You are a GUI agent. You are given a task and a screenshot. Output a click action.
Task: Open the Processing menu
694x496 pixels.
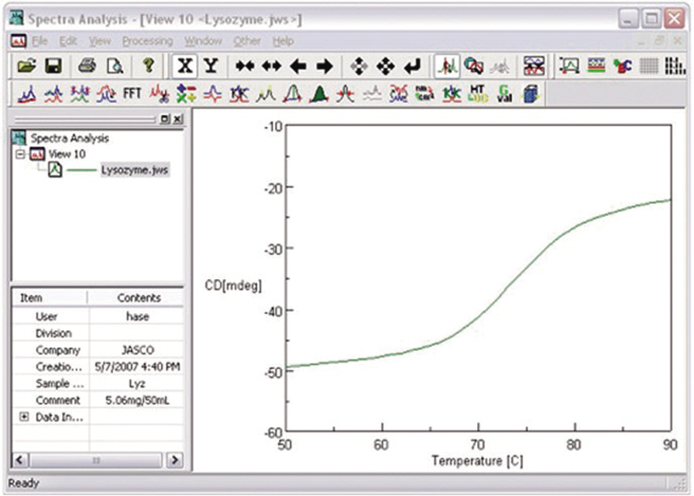click(147, 41)
